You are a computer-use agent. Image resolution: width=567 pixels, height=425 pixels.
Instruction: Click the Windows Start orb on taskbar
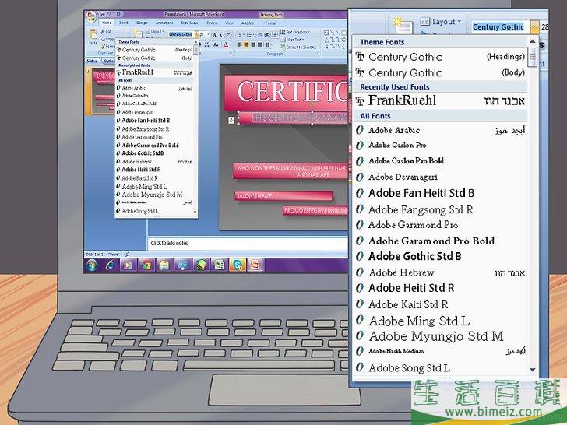pyautogui.click(x=92, y=265)
